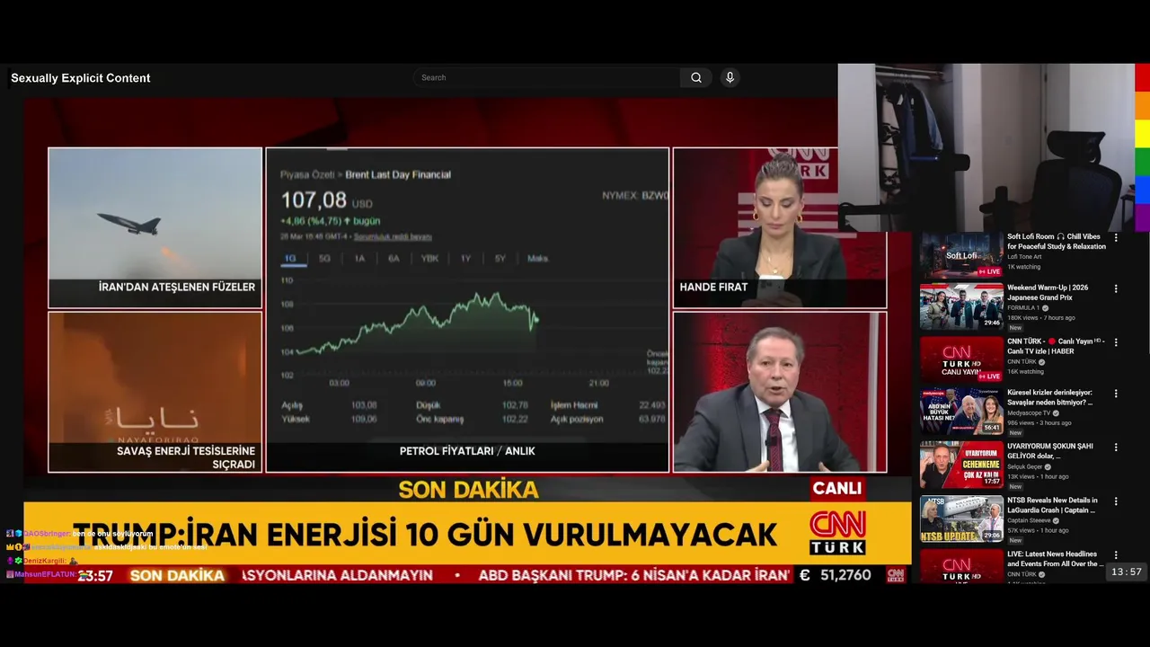Image resolution: width=1150 pixels, height=647 pixels.
Task: Open three-dot menu for UYARIYORUM ŞOKUN ŞAHI video
Action: click(1116, 447)
